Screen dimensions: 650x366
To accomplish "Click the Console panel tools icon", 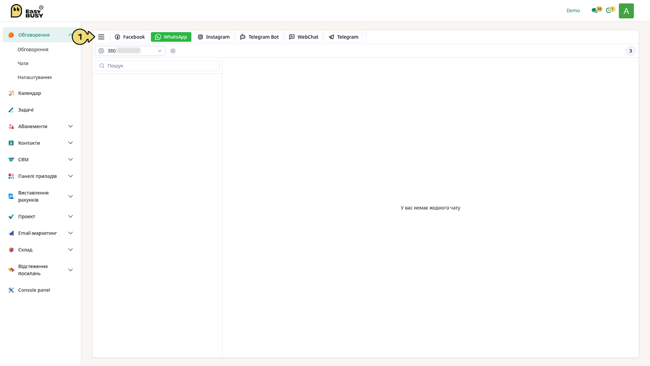I will (11, 290).
